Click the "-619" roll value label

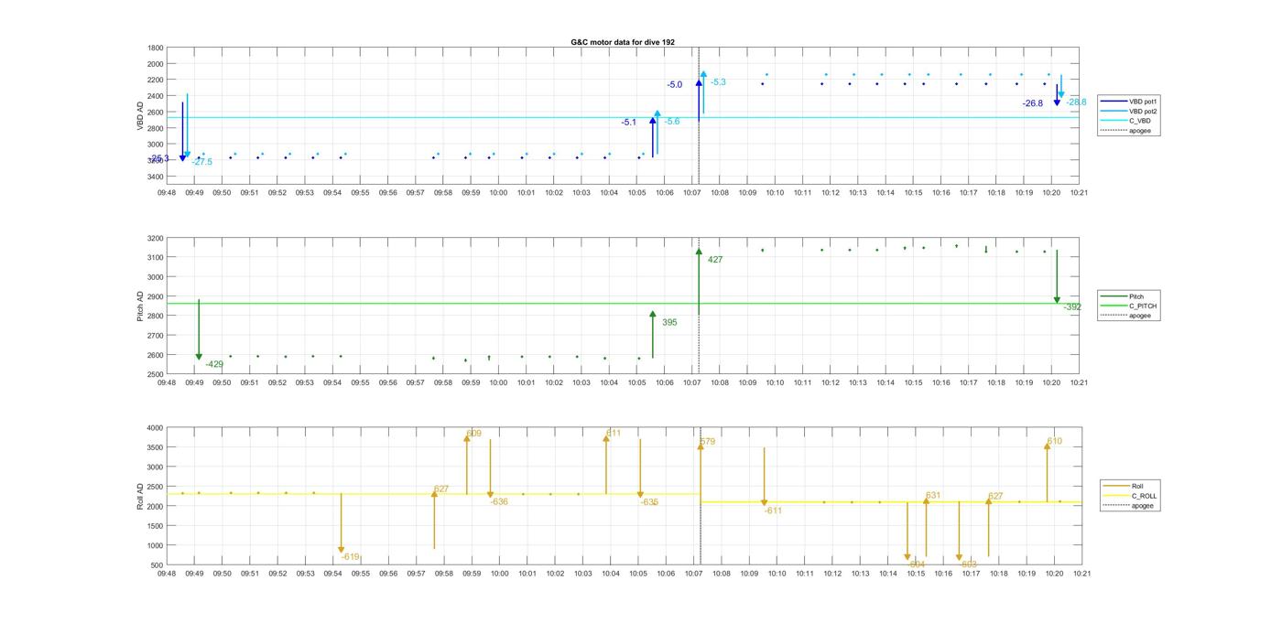tap(351, 556)
